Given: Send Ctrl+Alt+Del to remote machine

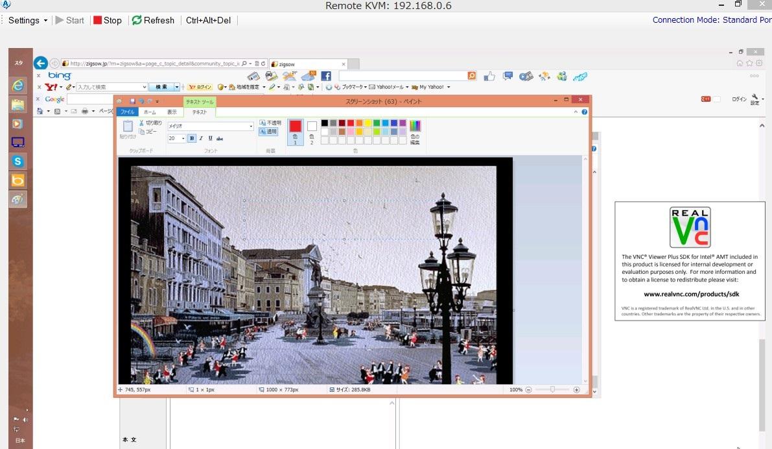Looking at the screenshot, I should pos(208,20).
